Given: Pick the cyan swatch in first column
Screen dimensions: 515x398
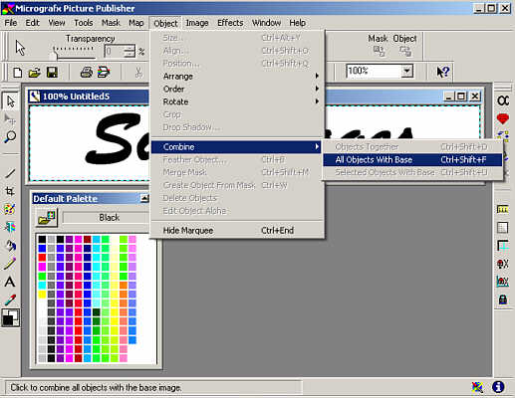Looking at the screenshot, I should coord(42,285).
